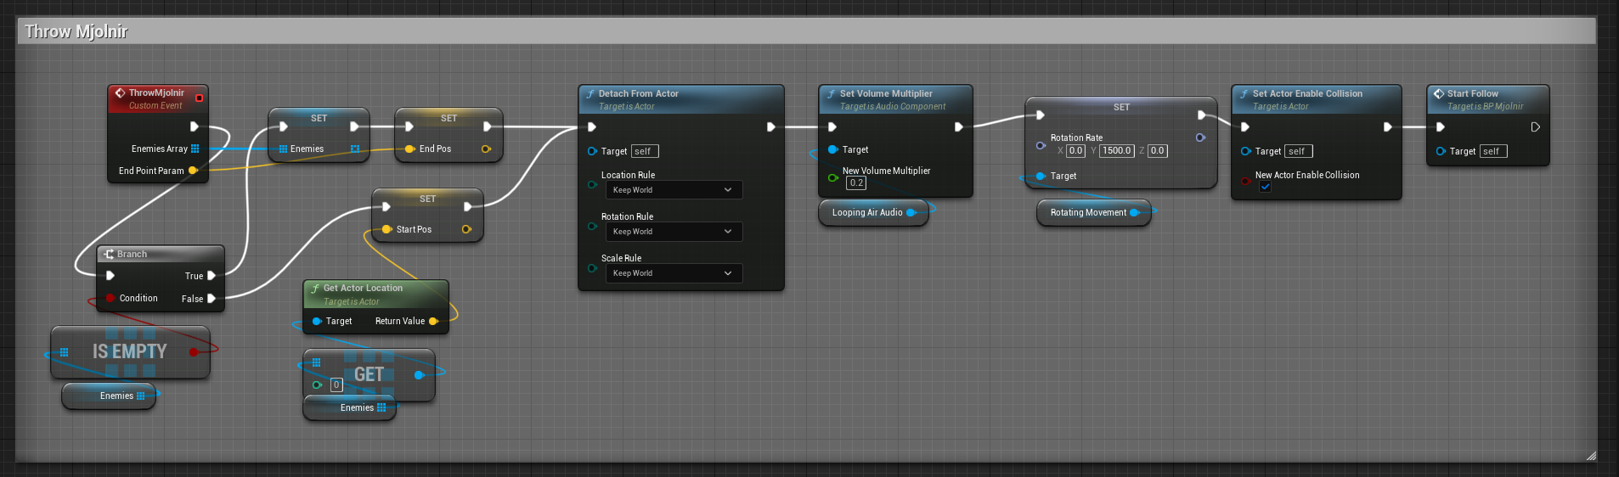Click Set Volume Multiplier Target pin
Viewport: 1619px width, 477px height.
pyautogui.click(x=833, y=149)
